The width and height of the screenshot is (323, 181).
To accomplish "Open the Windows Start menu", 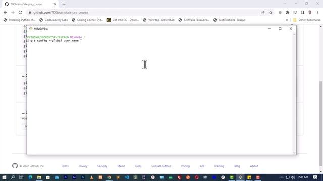I will 4,177.
